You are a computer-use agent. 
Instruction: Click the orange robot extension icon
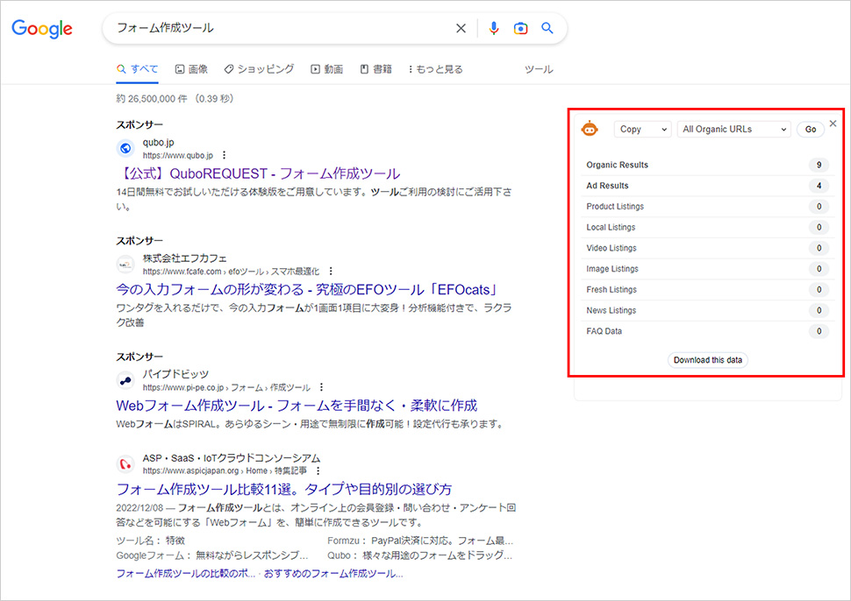pos(590,129)
